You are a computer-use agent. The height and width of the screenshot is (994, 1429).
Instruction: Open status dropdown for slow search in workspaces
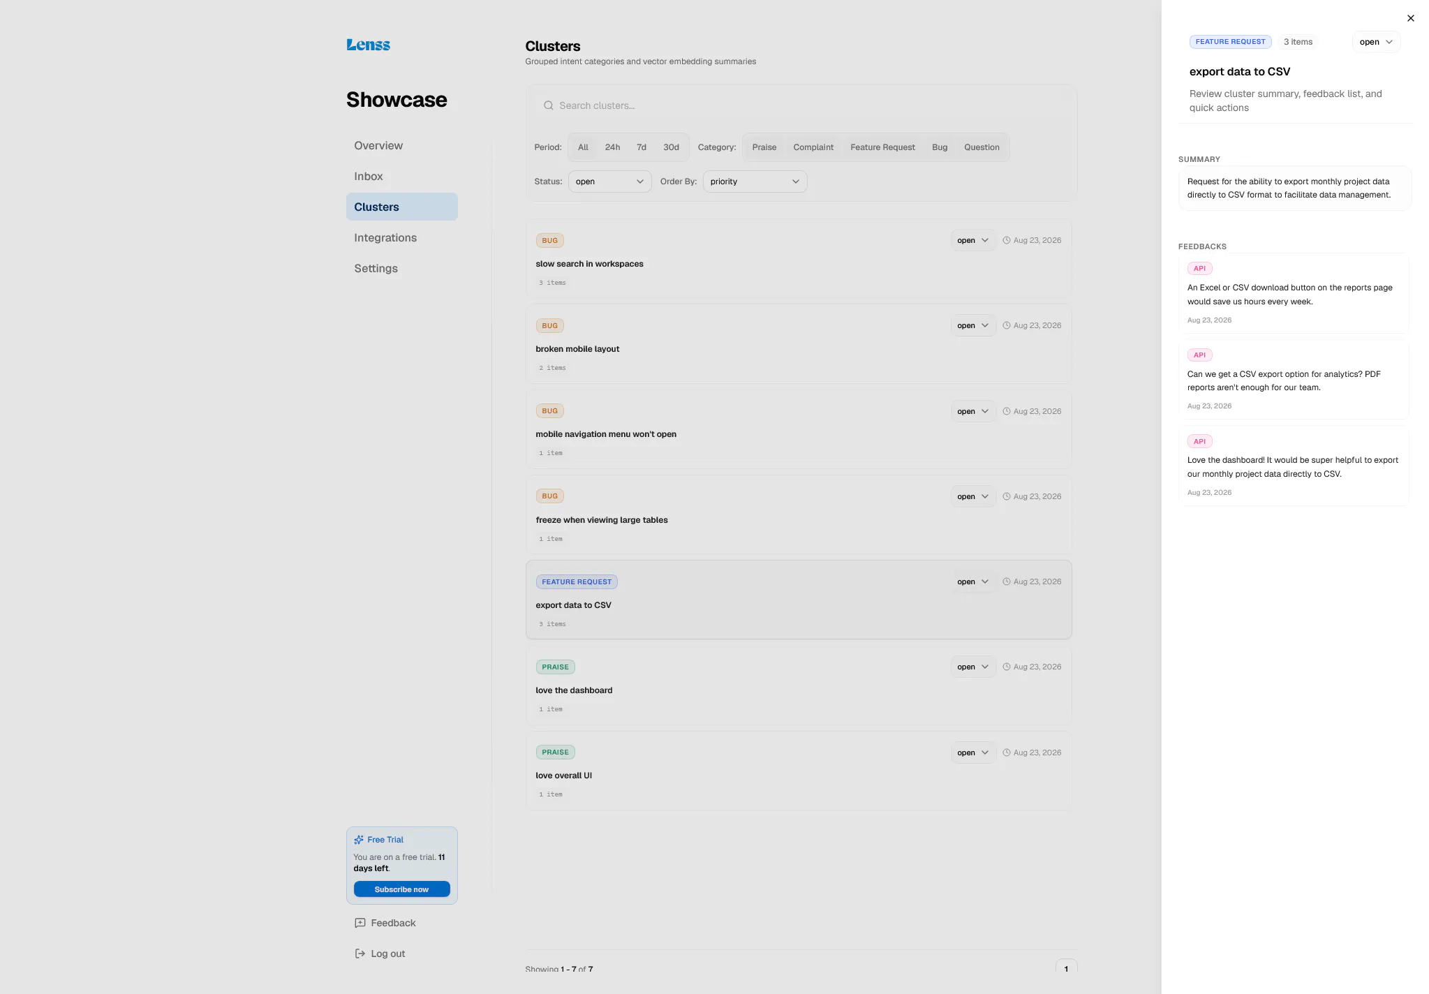coord(972,240)
